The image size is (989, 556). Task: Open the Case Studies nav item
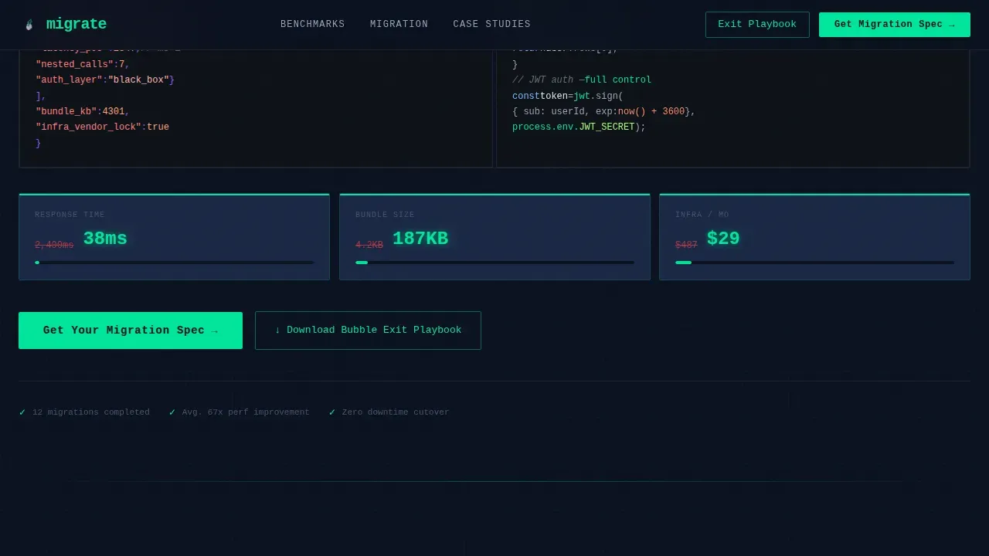tap(491, 24)
